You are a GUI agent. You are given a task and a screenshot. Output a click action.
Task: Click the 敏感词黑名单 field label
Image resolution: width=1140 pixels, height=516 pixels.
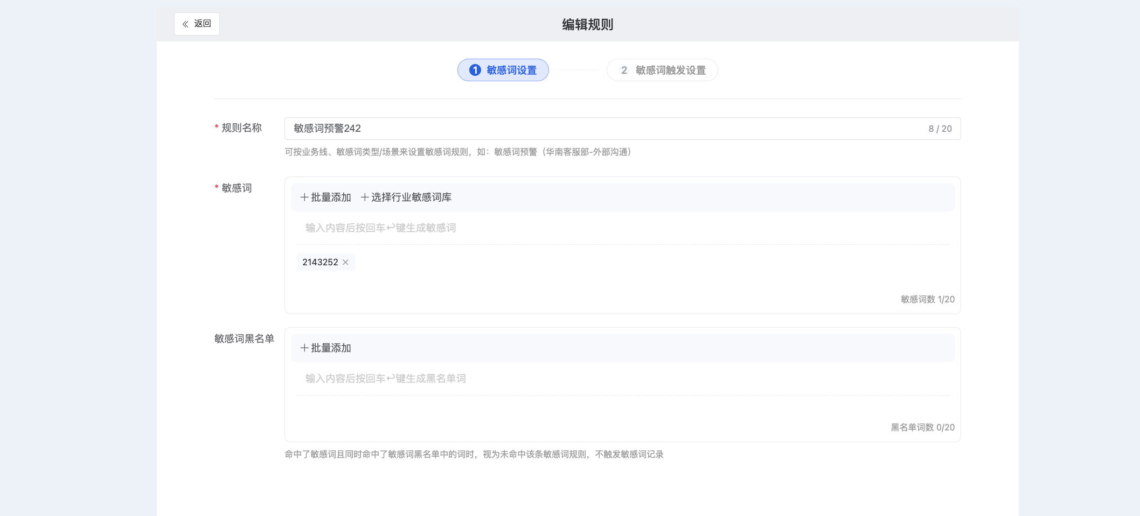pyautogui.click(x=244, y=338)
